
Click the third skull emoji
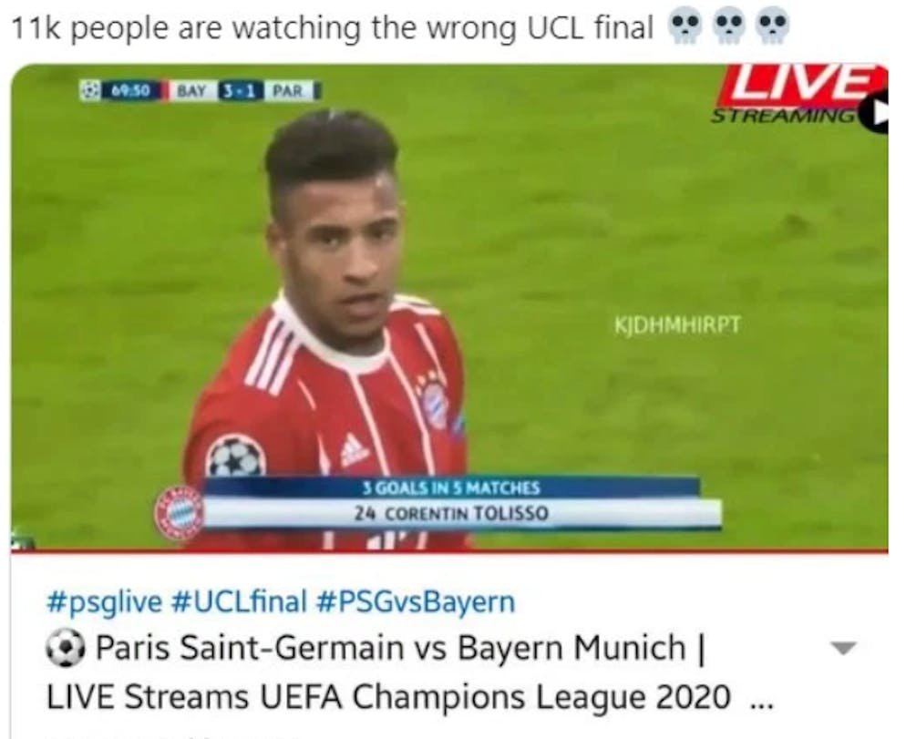pos(773,26)
